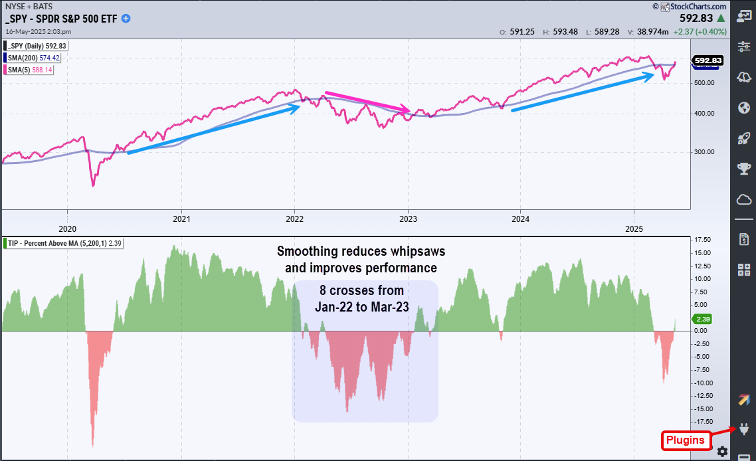Click the 2025 label on the time axis

(x=634, y=229)
